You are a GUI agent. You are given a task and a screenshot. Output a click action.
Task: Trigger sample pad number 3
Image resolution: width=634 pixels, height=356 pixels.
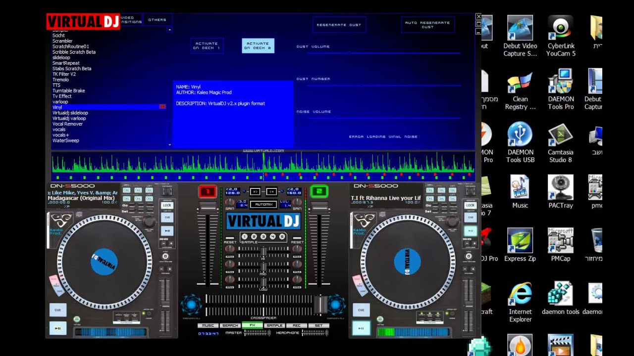click(263, 237)
